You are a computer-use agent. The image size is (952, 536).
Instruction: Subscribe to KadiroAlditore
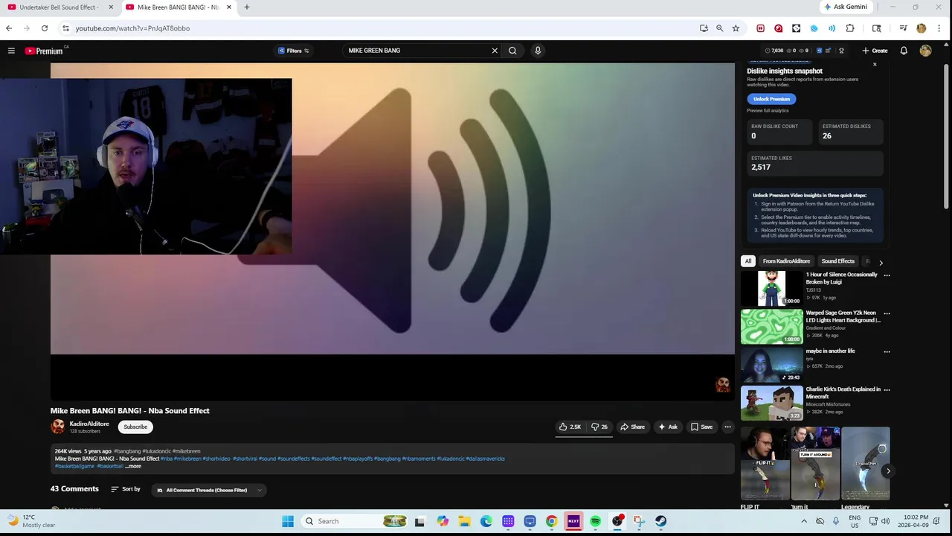(x=135, y=427)
